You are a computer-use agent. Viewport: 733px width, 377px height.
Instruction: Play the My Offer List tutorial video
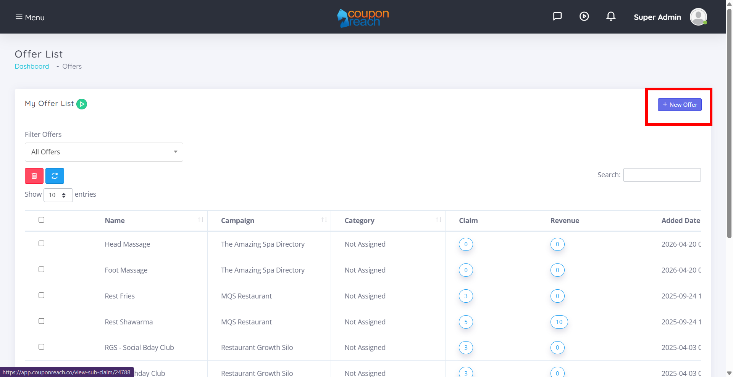[x=82, y=104]
